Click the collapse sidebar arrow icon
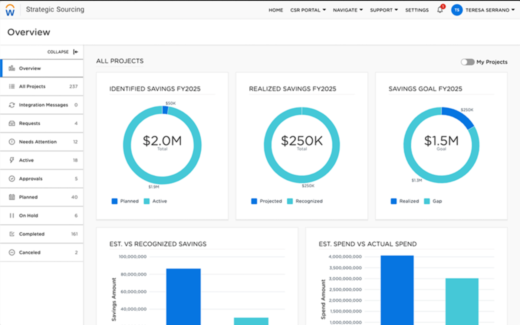This screenshot has width=520, height=325. click(x=76, y=52)
